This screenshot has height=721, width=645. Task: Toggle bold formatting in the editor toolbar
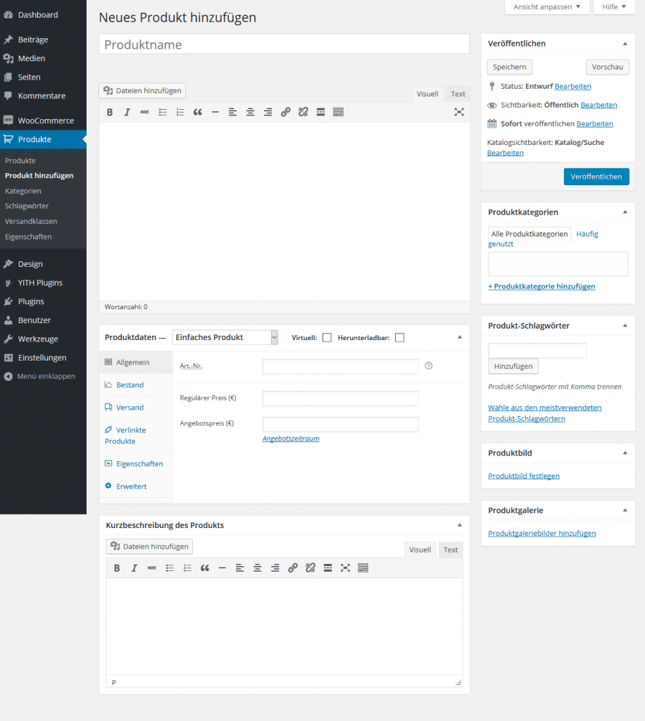(x=110, y=112)
